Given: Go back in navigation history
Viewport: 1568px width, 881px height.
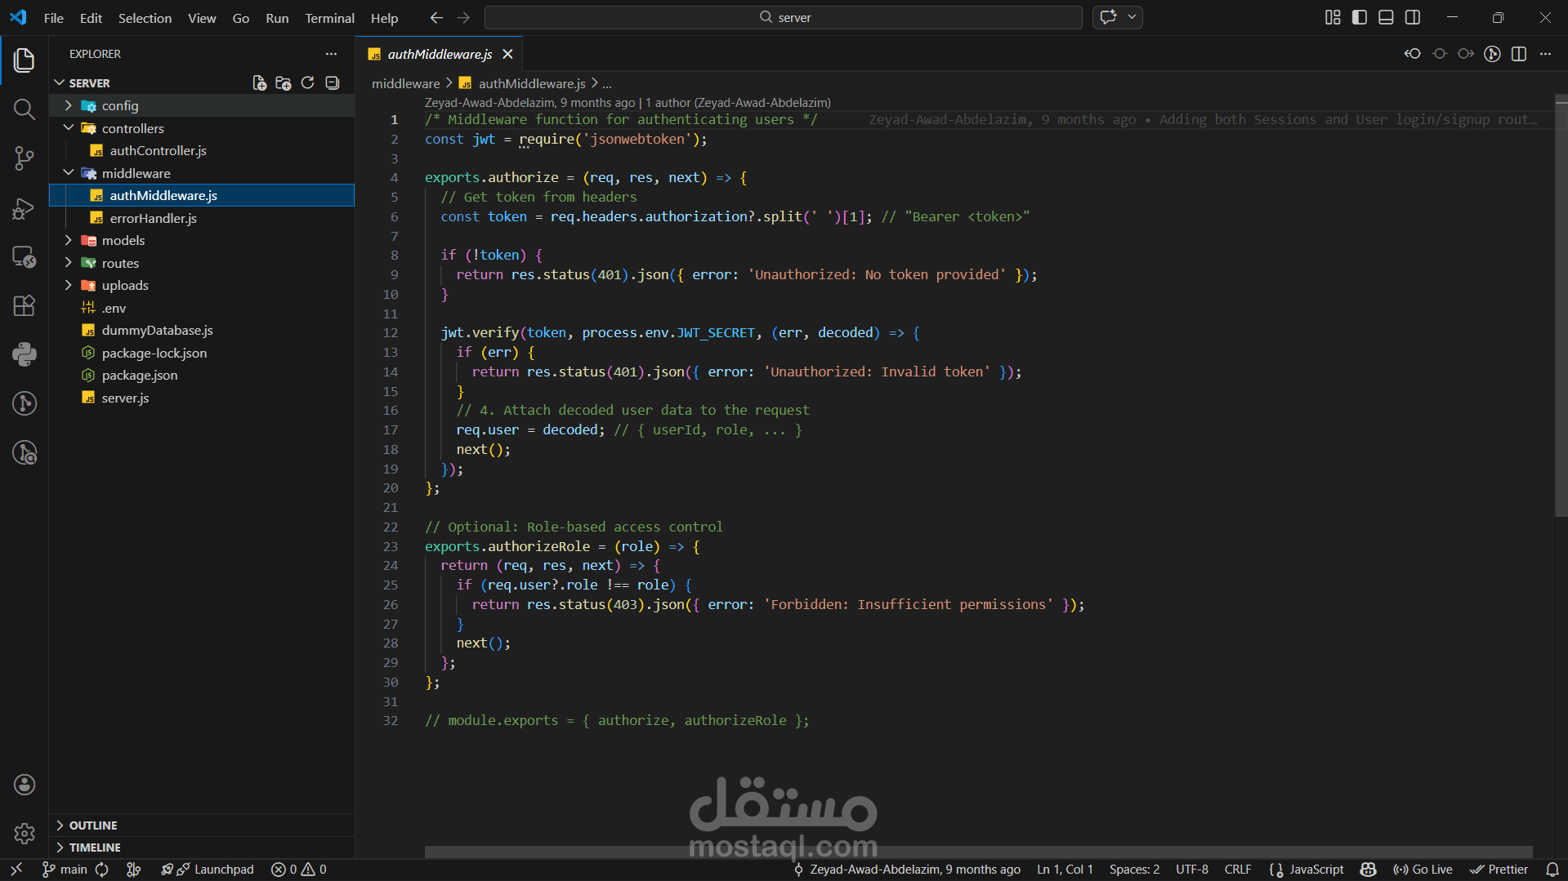Looking at the screenshot, I should point(436,17).
